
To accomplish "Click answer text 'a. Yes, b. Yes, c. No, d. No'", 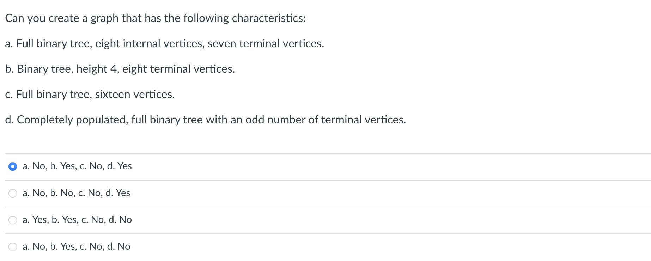I will click(77, 220).
